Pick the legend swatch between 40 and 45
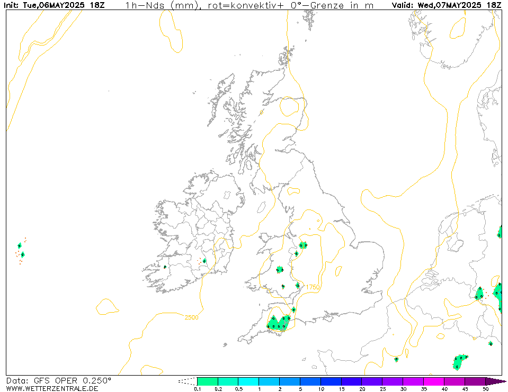 (x=454, y=381)
